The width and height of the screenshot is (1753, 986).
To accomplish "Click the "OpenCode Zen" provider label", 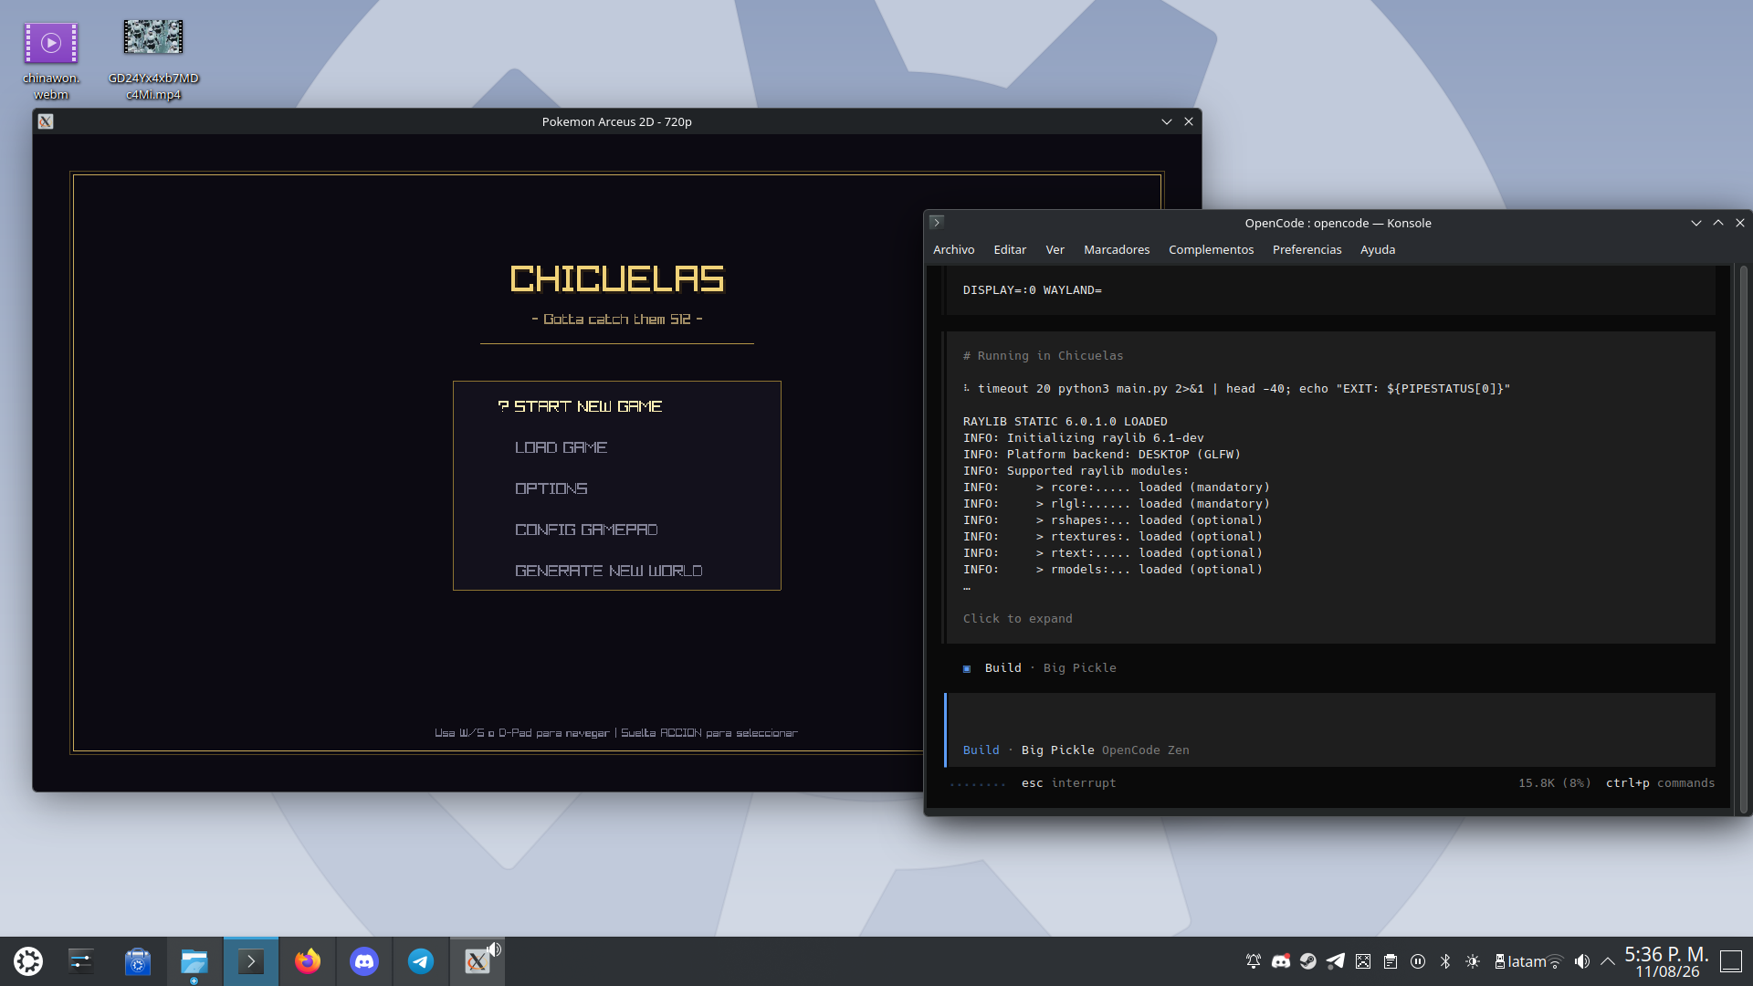I will 1145,750.
